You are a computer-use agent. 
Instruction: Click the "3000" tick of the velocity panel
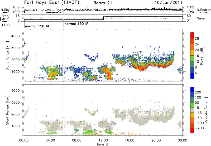[15, 102]
